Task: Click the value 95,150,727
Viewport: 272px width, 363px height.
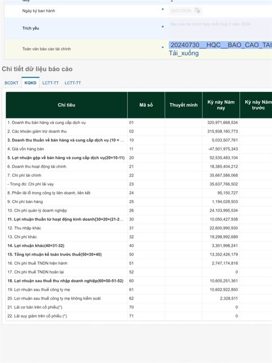Action: coord(228,193)
